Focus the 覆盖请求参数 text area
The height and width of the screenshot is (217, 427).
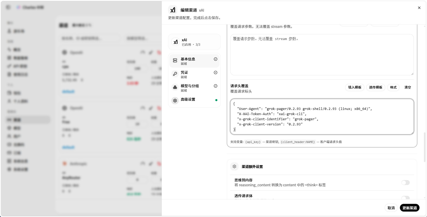[322, 55]
